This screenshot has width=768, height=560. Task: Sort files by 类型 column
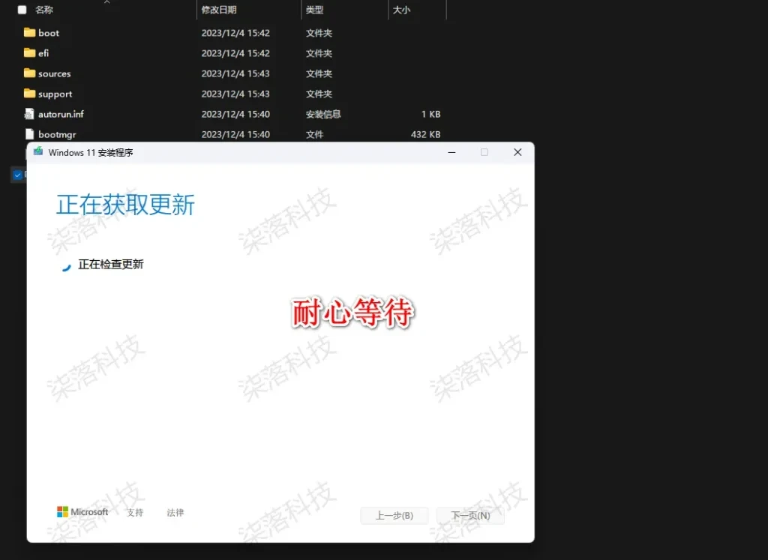[x=314, y=10]
